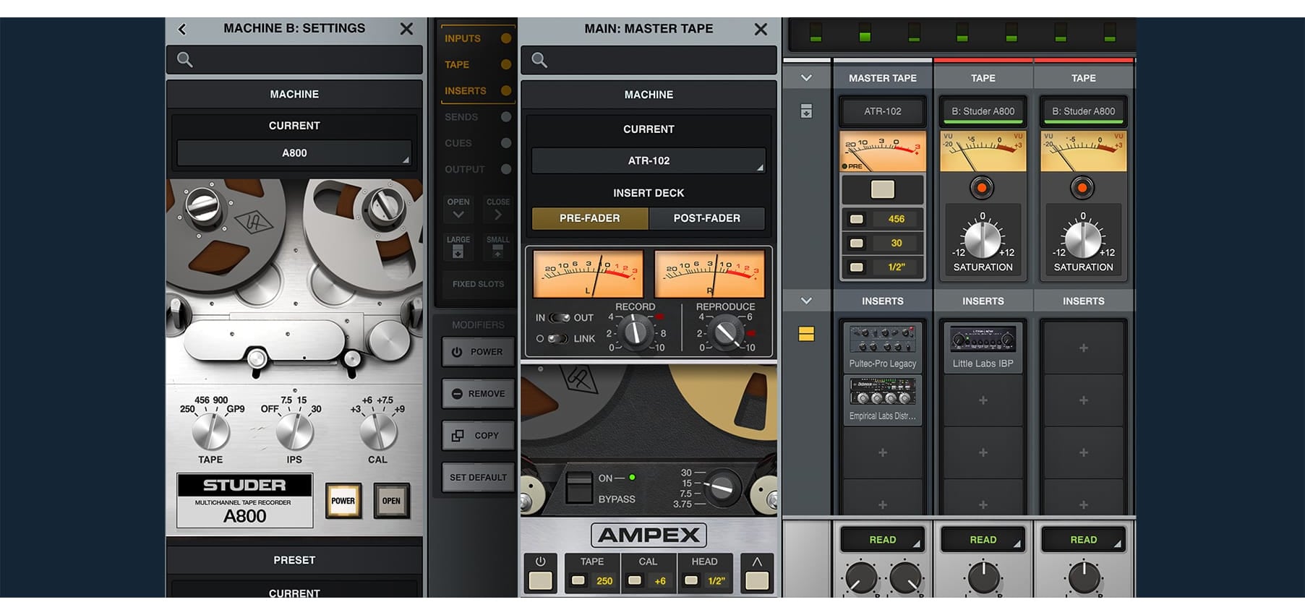Click the OPEN button on Studer A800
Viewport: 1305px width, 615px height.
[391, 501]
